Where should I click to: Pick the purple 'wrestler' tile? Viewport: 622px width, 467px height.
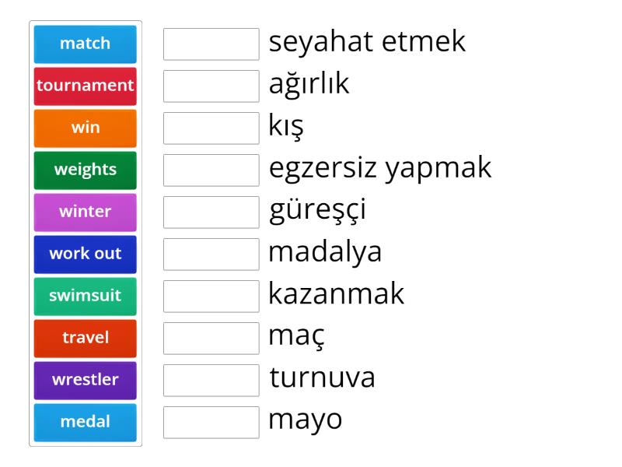coord(86,380)
